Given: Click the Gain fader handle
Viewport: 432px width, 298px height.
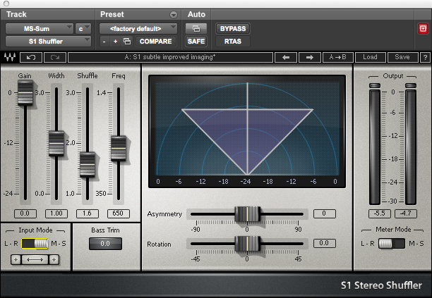Looking at the screenshot, I should tap(25, 93).
